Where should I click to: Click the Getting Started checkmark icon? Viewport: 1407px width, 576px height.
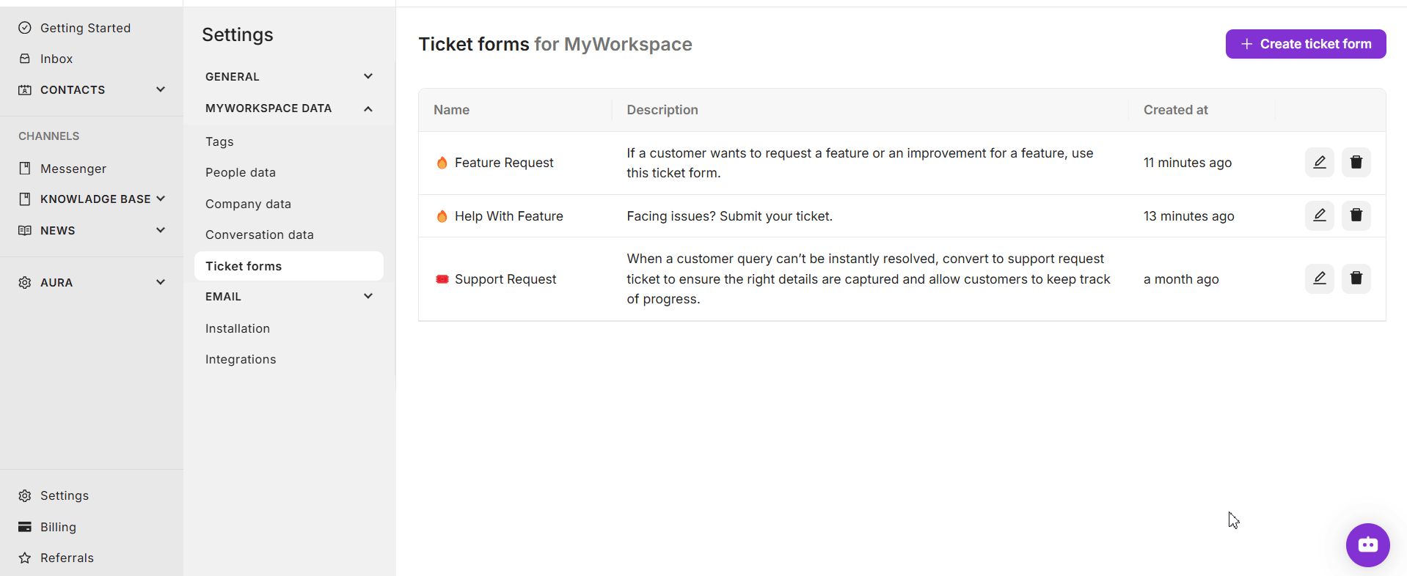click(x=25, y=28)
